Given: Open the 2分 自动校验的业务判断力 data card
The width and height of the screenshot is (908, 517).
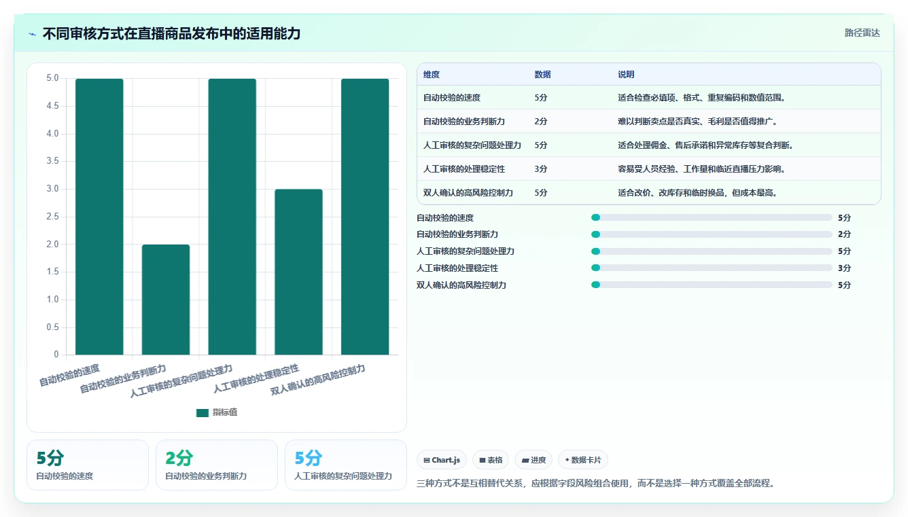Looking at the screenshot, I should tap(217, 465).
